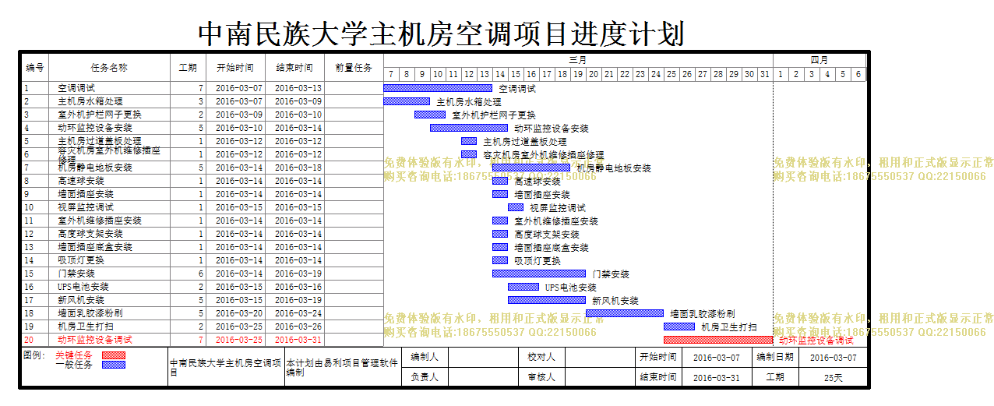Select task name 室外机护栏网子更换 in the table
The width and height of the screenshot is (994, 406).
tap(100, 115)
